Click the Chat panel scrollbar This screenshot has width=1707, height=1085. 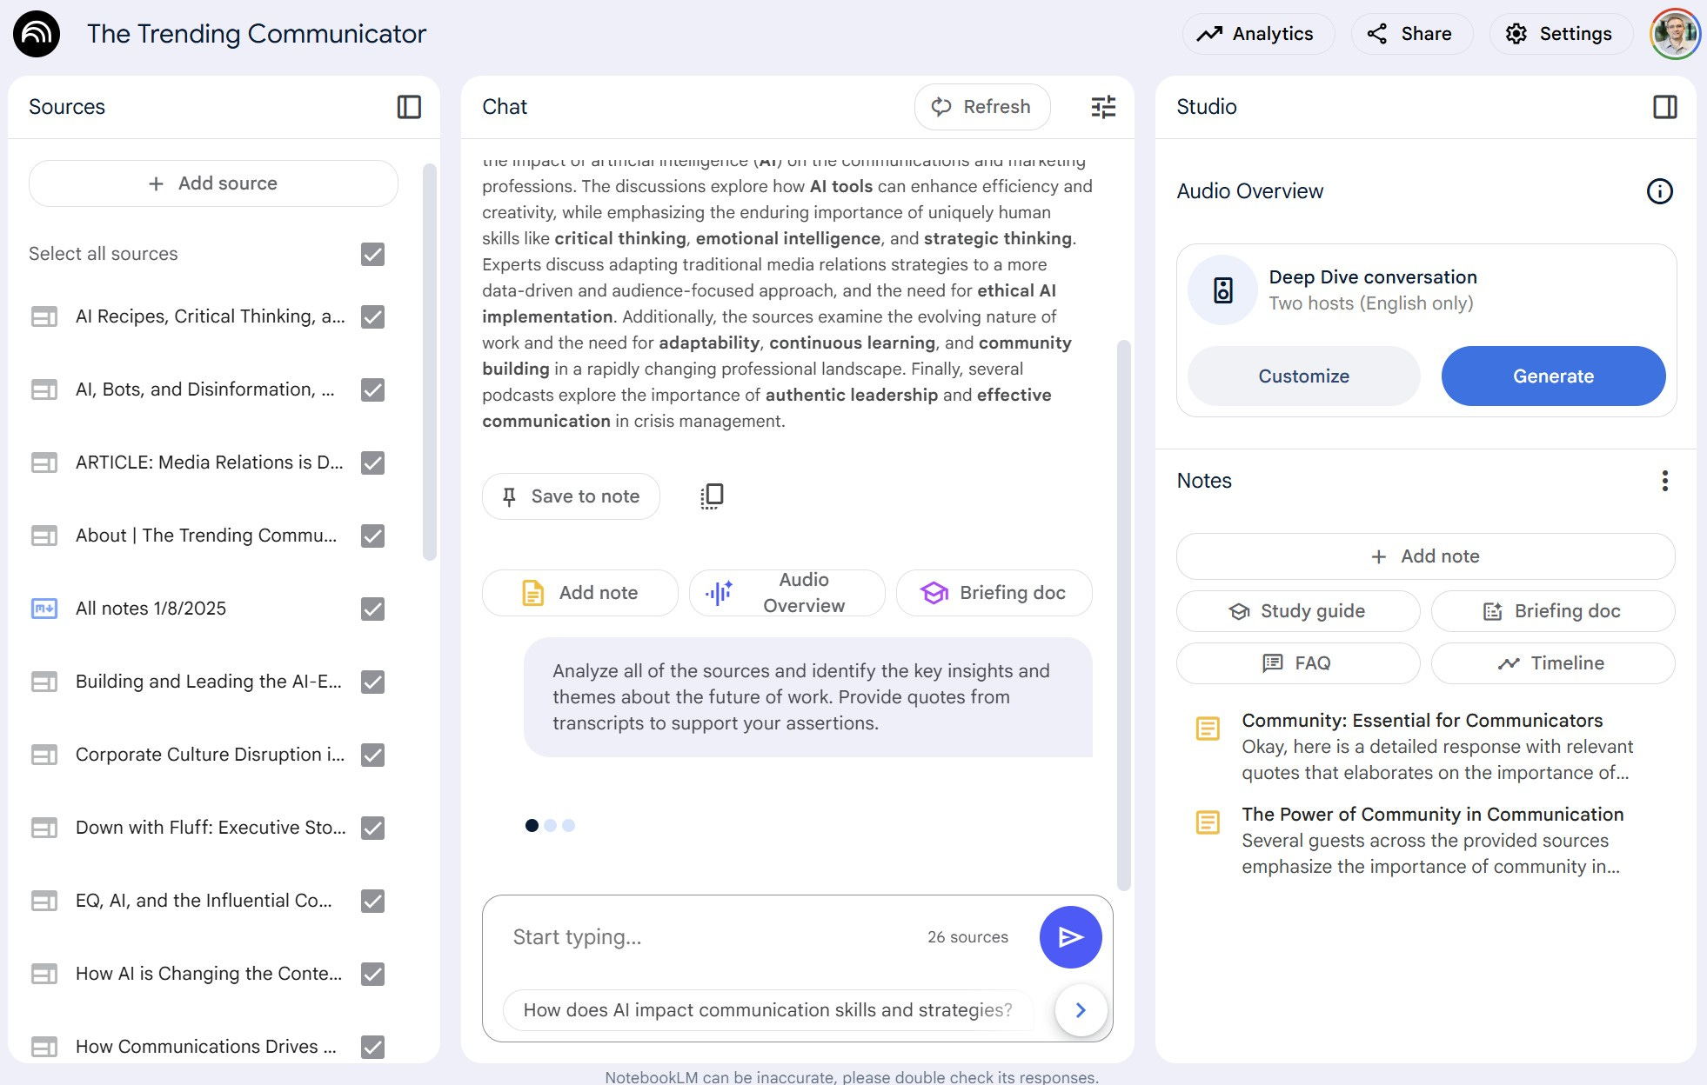pos(1123,616)
